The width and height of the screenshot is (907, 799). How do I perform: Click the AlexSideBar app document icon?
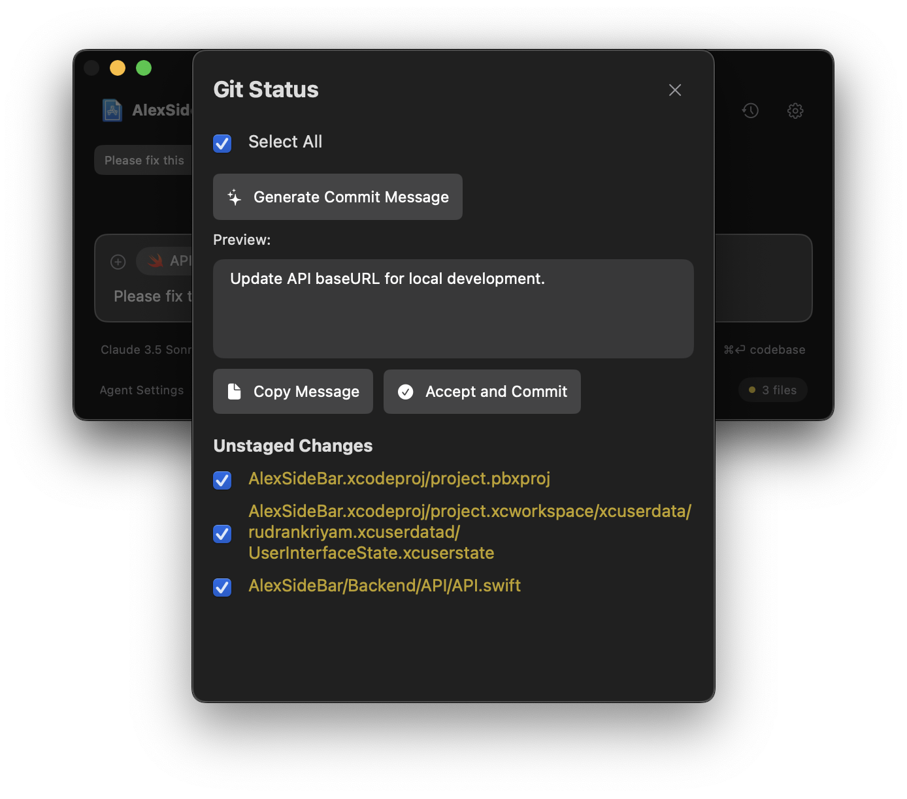pyautogui.click(x=112, y=110)
